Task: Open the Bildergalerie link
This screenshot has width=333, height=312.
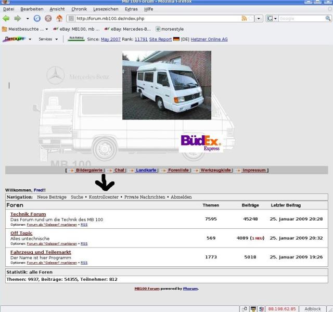Action: point(89,170)
